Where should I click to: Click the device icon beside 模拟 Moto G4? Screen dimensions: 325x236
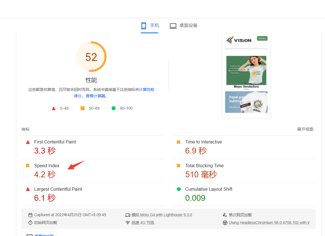(x=128, y=215)
